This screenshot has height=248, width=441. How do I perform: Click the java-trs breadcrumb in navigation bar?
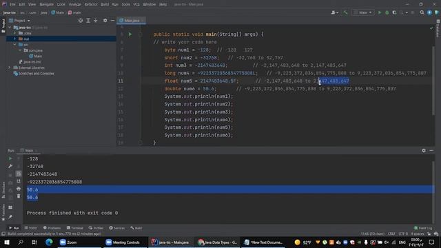pos(9,12)
